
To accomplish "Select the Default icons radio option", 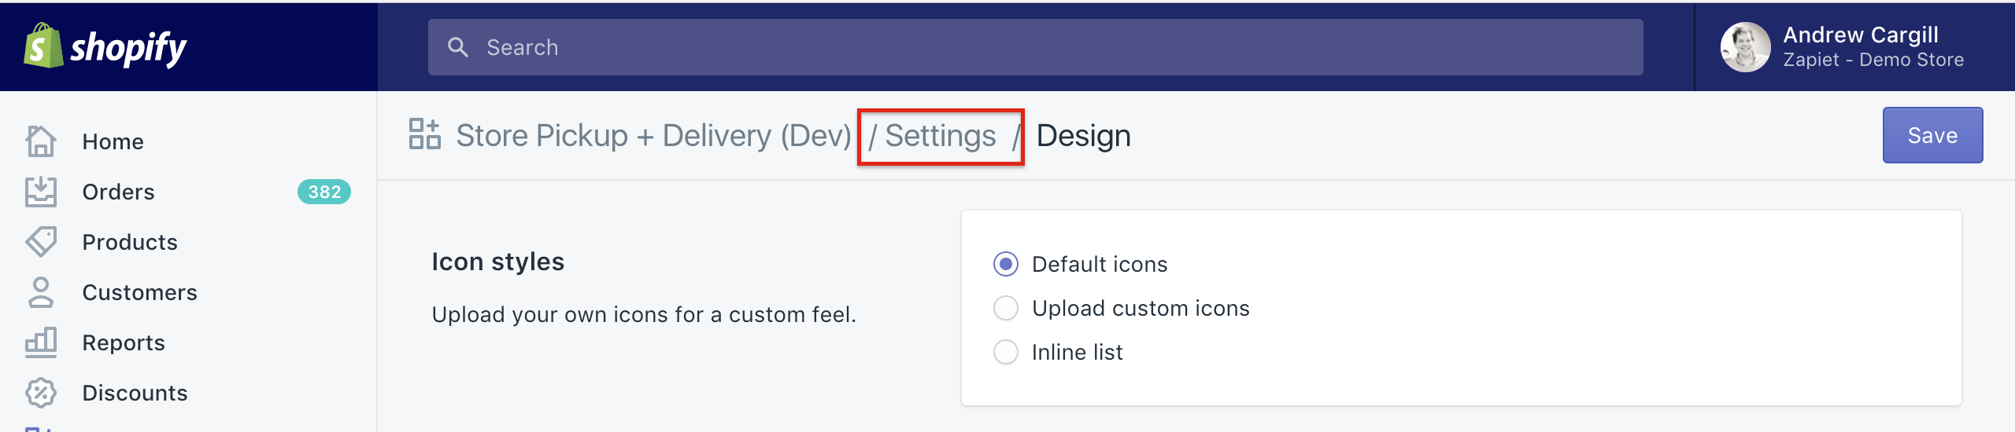I will click(1006, 264).
